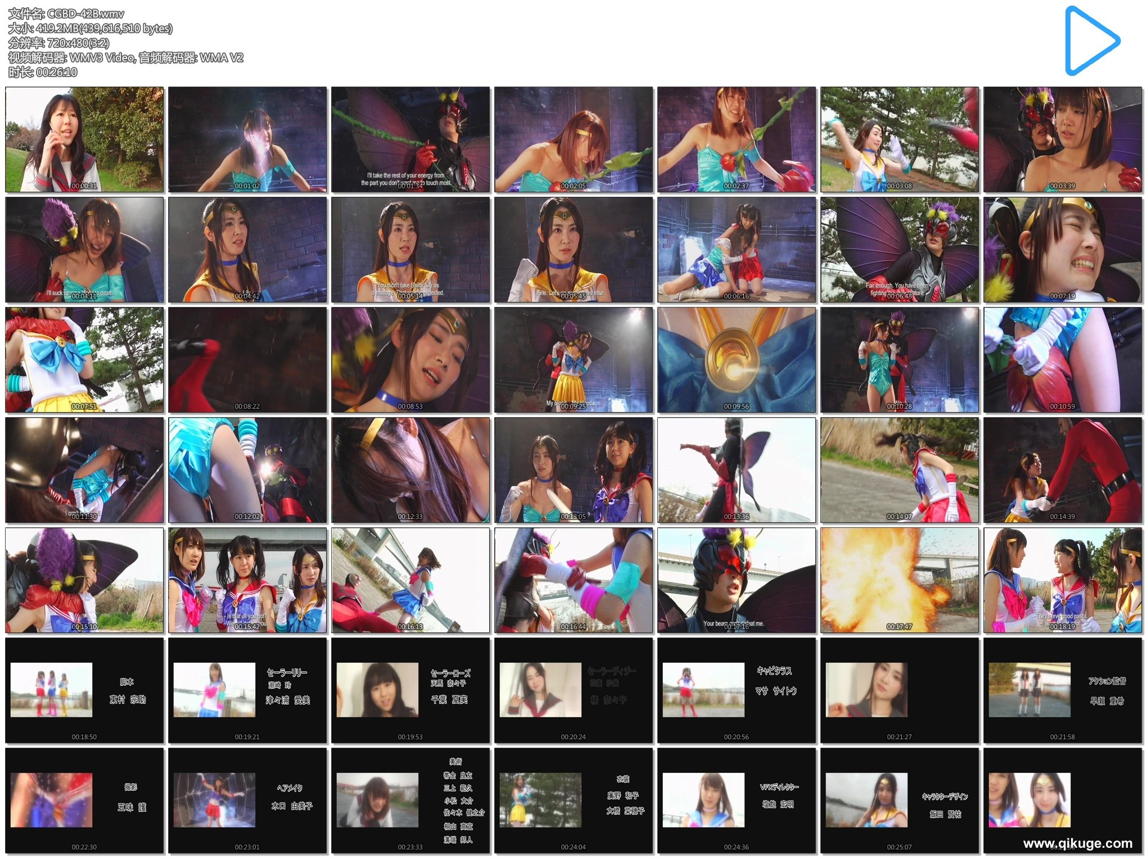This screenshot has width=1147, height=859.
Task: Open the credits thumbnail at 00:25:07
Action: pyautogui.click(x=900, y=801)
